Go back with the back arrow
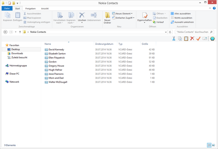This screenshot has height=149, width=218. coord(5,32)
